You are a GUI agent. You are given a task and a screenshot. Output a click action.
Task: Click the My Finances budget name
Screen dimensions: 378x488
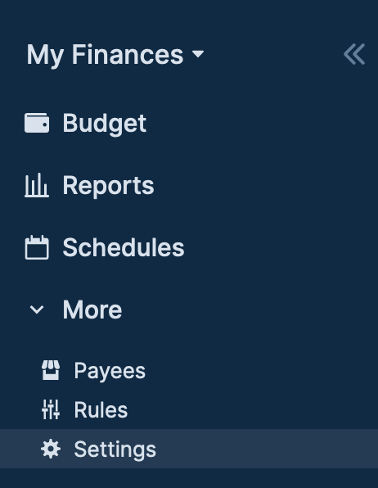pyautogui.click(x=105, y=55)
